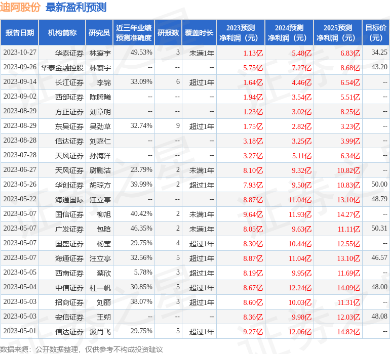Click the 迪阿股份 stock name title
390x354 pixels.
click(x=20, y=7)
